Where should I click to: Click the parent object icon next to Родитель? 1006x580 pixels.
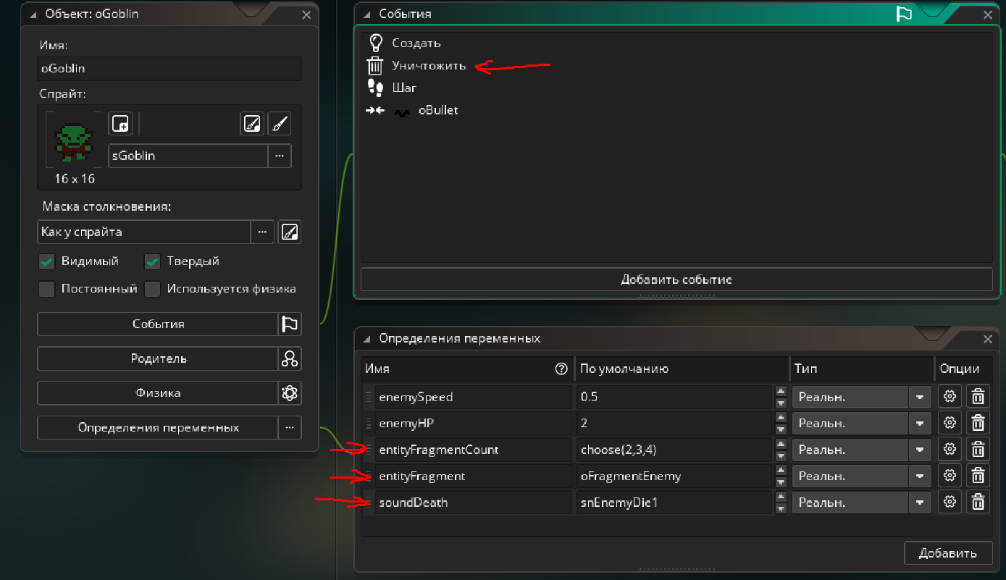click(290, 358)
